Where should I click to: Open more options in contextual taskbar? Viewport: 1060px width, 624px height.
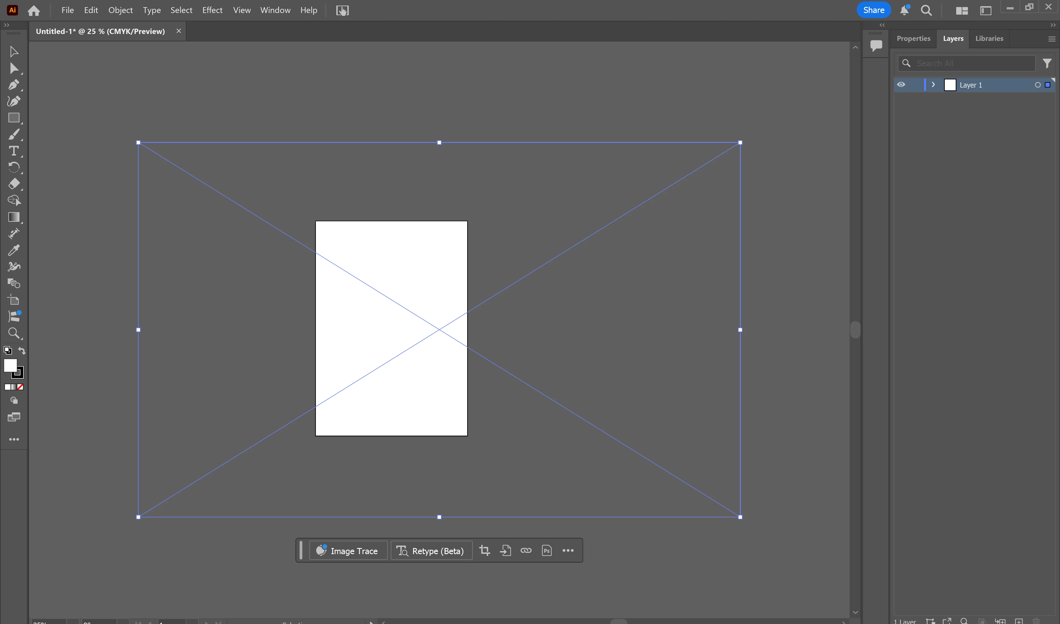[x=568, y=550]
